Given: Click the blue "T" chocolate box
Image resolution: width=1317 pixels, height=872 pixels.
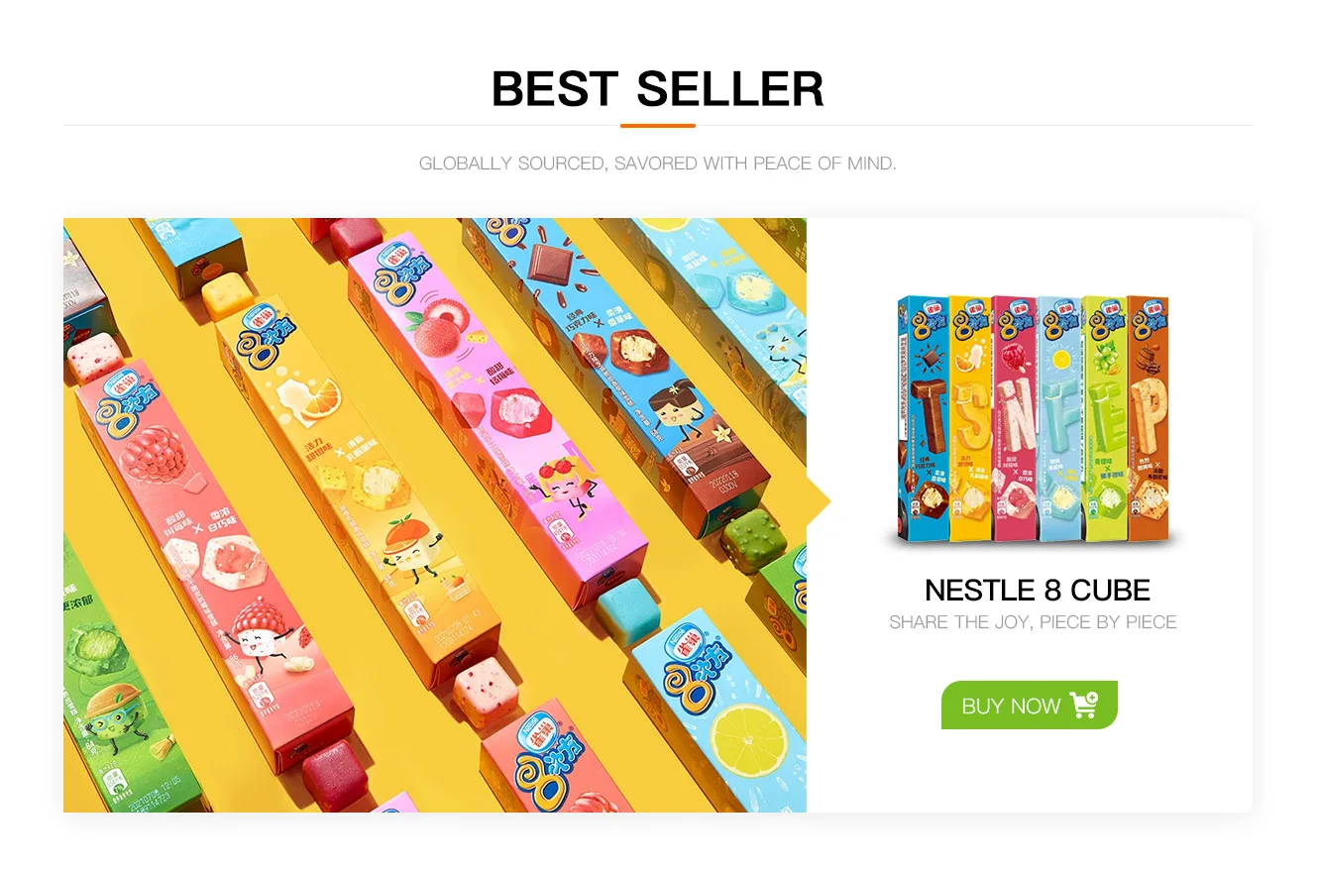Looking at the screenshot, I should (x=923, y=419).
